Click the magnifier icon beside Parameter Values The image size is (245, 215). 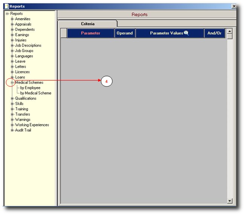186,33
